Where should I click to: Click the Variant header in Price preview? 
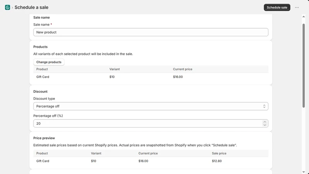96,153
